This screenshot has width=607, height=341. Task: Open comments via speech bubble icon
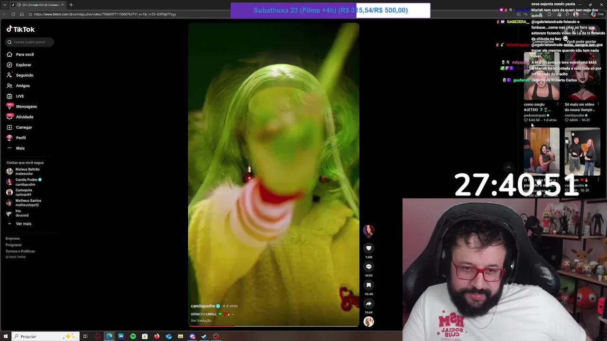pyautogui.click(x=368, y=267)
